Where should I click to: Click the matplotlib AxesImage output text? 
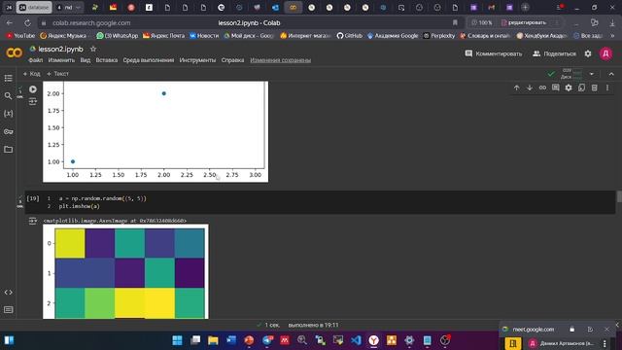point(115,221)
